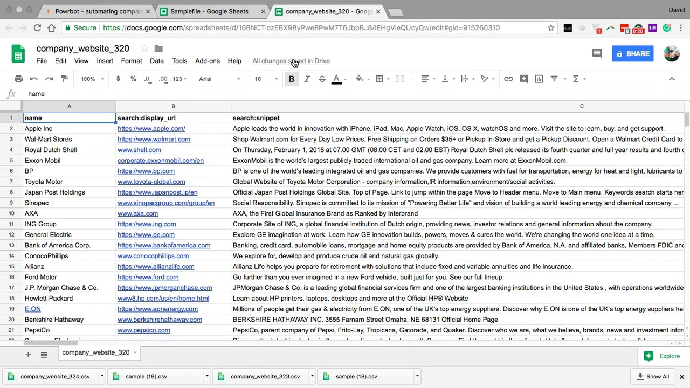Open the Tools menu
The height and width of the screenshot is (388, 690).
pos(180,61)
